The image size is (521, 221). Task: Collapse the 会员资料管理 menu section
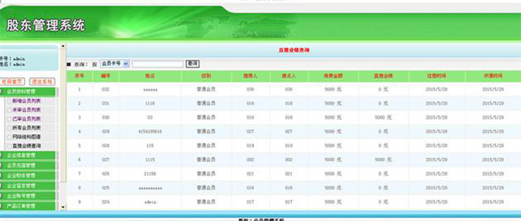28,92
